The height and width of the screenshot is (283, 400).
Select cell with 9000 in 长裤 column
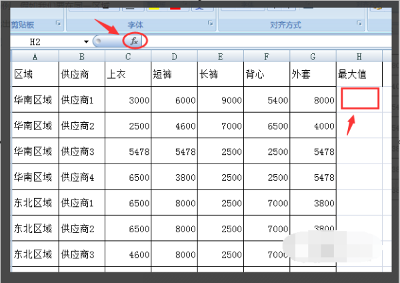[x=221, y=99]
